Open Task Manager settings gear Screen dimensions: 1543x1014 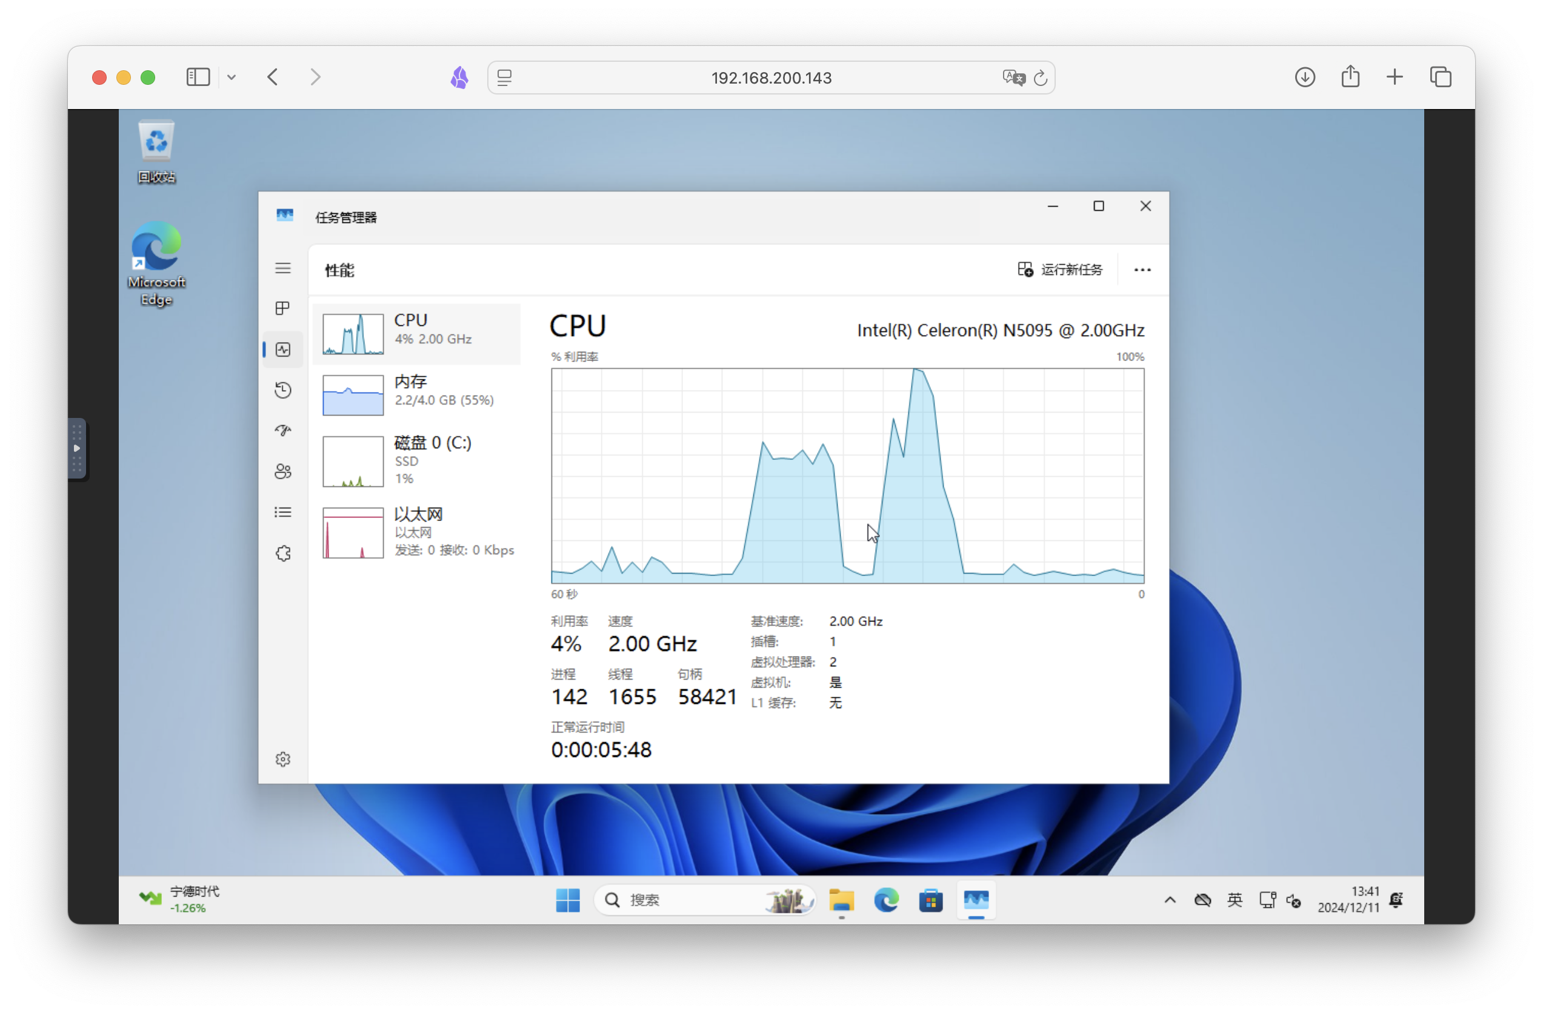point(282,759)
